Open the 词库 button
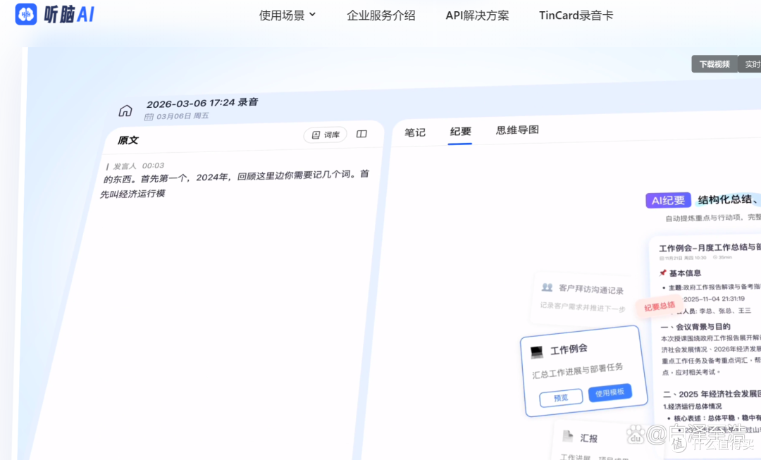Viewport: 761px width, 460px height. point(325,135)
